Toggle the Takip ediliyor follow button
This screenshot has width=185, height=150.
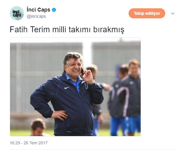(x=147, y=13)
